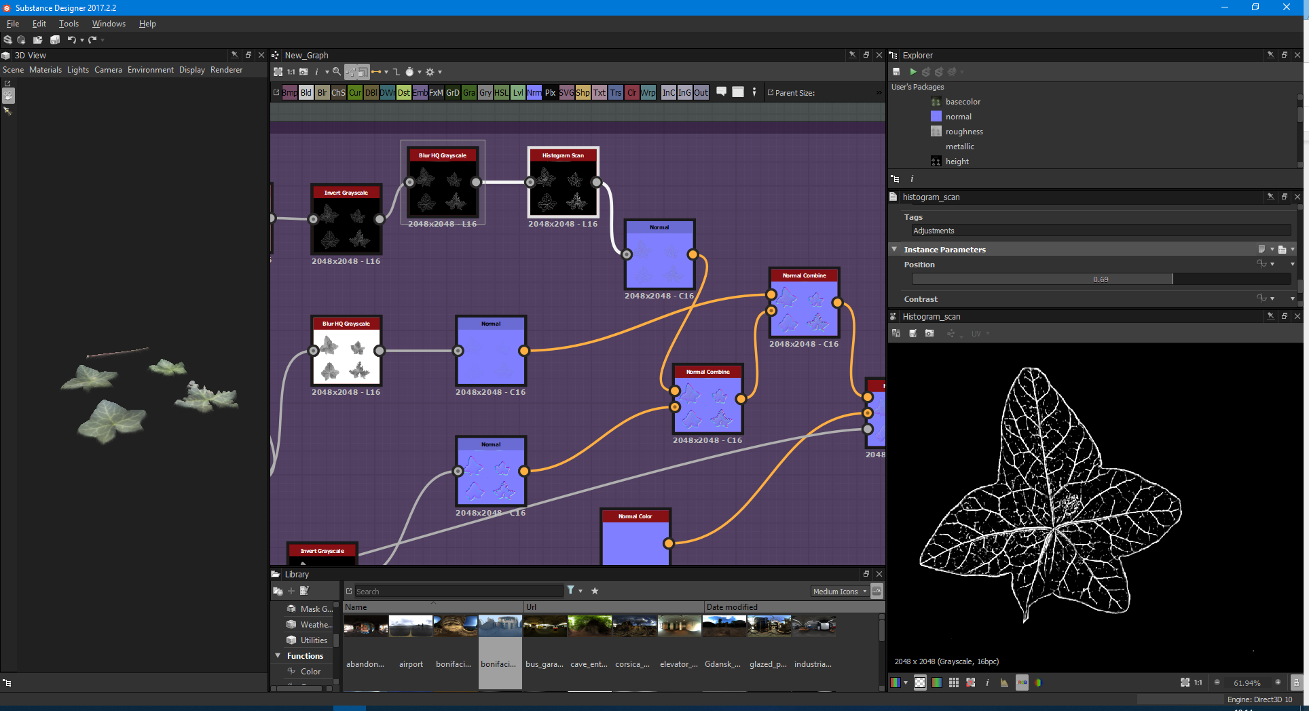The image size is (1309, 711).
Task: Add a comment to the graph
Action: coord(722,92)
